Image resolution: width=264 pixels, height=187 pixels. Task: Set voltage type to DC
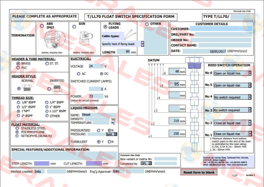[x=102, y=74]
